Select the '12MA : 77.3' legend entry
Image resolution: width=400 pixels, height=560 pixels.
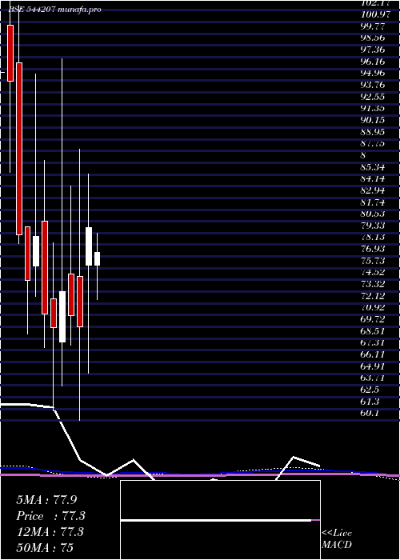pyautogui.click(x=50, y=532)
